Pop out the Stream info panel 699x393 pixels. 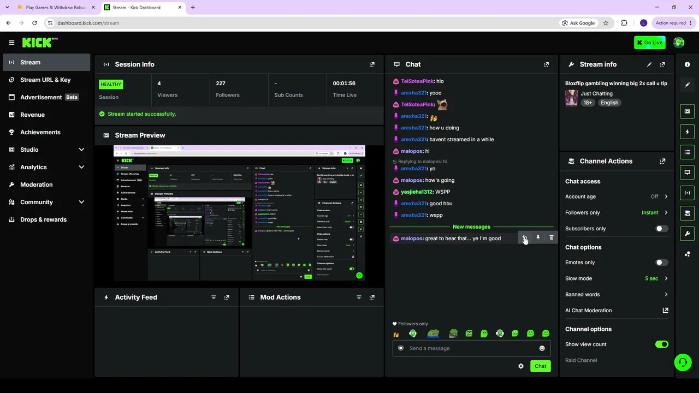click(662, 64)
